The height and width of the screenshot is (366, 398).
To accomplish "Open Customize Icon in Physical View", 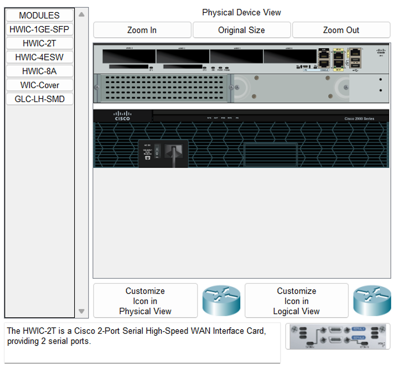I will tap(145, 301).
